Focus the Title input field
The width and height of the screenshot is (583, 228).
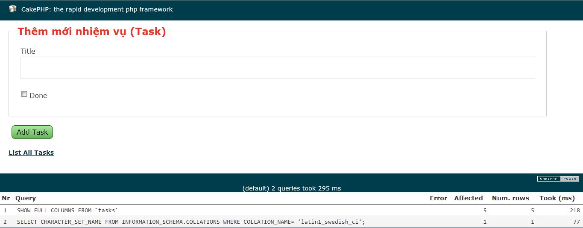click(278, 68)
